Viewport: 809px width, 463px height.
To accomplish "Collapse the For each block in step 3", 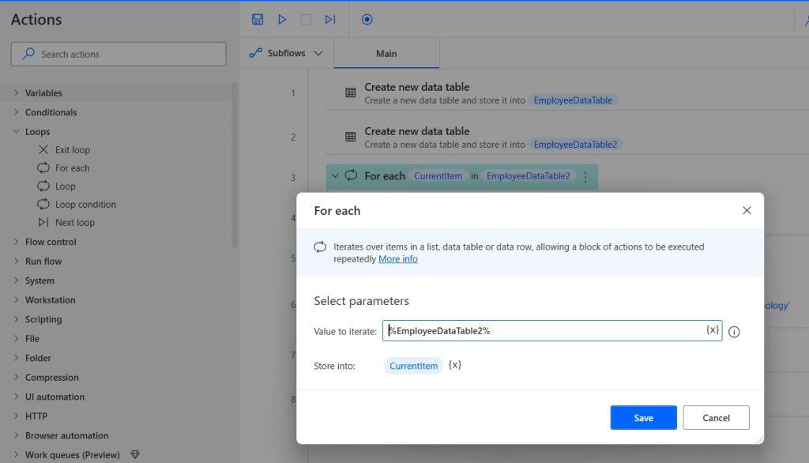I will pyautogui.click(x=335, y=175).
